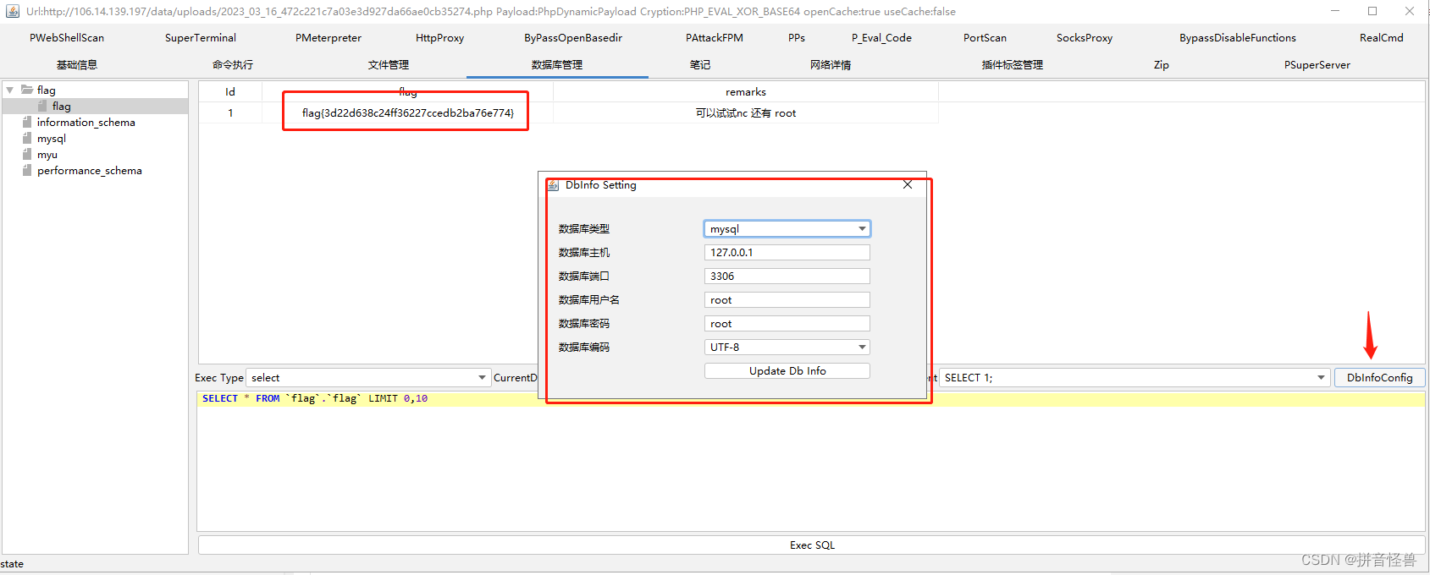Open the 插件标签管理 tab
Image resolution: width=1430 pixels, height=575 pixels.
click(1013, 65)
